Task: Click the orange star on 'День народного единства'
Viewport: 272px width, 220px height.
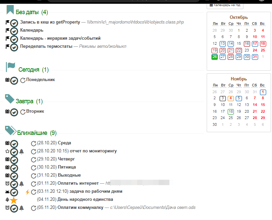Action: pos(14,200)
